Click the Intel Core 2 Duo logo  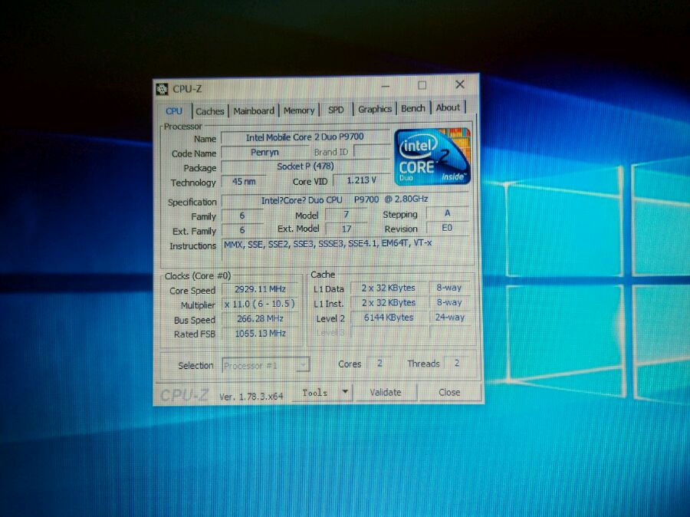coord(432,156)
